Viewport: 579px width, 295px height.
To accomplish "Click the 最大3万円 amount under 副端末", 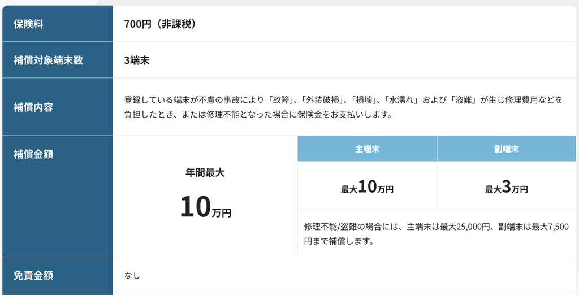I will point(506,188).
